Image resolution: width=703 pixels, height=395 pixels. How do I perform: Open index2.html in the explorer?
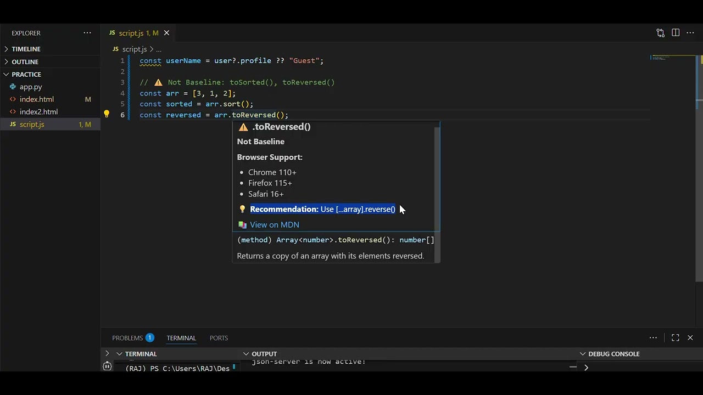point(50,111)
